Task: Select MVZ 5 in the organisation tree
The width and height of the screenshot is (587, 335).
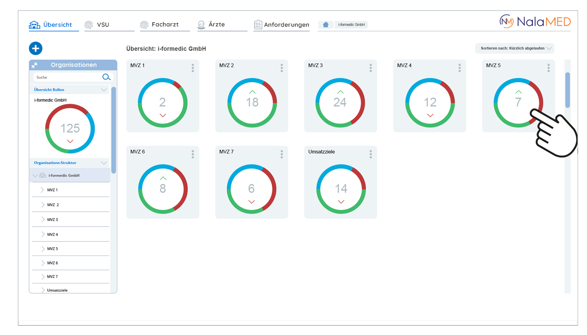Action: tap(52, 249)
